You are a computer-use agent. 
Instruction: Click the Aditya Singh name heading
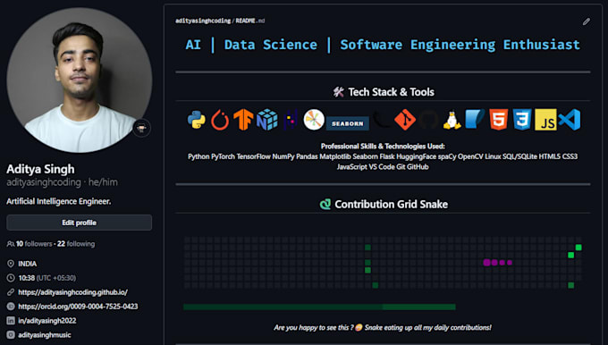coord(40,169)
